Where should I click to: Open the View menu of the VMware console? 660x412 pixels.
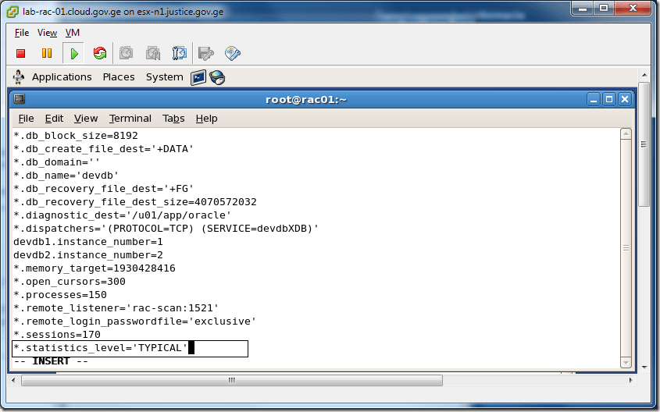click(47, 33)
